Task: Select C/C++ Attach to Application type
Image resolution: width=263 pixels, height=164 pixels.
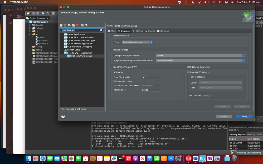Action: [x=81, y=38]
